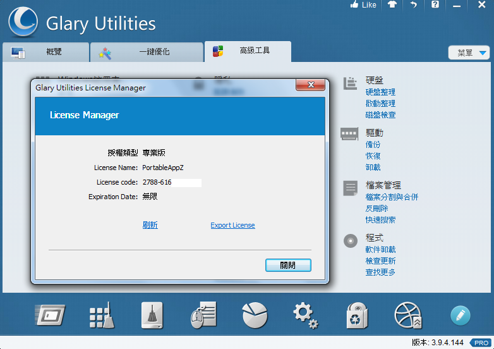Click the PRO badge in status bar
The height and width of the screenshot is (349, 494).
point(481,343)
